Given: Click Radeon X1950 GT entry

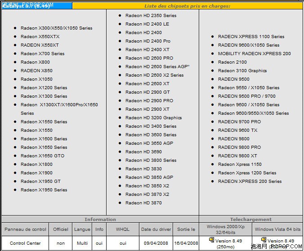Looking at the screenshot, I should (40, 181).
